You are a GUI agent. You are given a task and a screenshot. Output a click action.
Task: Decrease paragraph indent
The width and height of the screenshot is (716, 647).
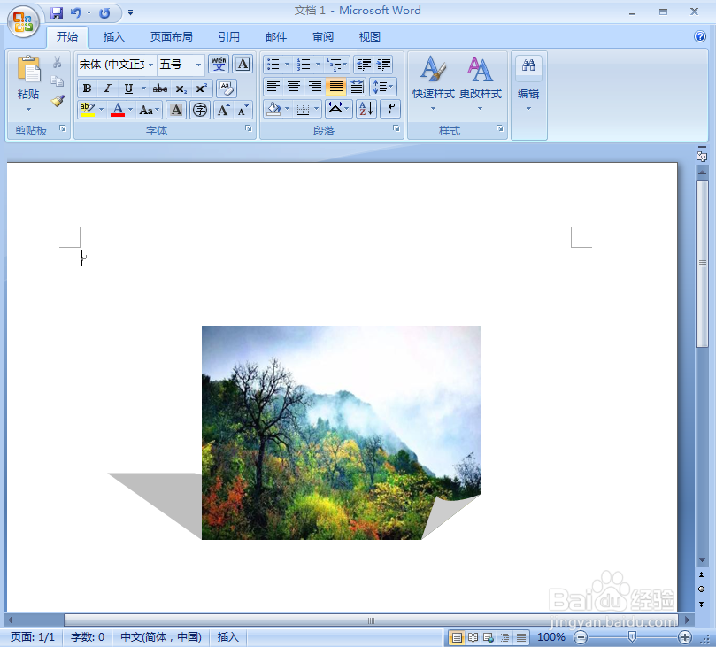364,65
